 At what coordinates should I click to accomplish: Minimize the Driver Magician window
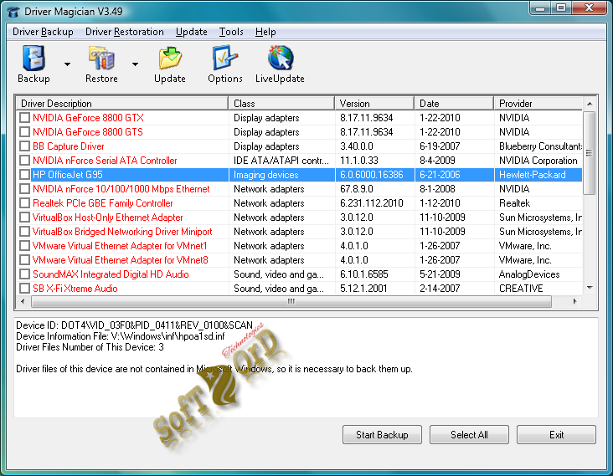(540, 8)
